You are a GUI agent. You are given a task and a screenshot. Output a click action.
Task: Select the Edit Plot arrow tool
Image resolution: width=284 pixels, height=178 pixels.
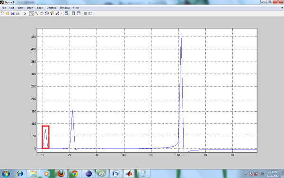pyautogui.click(x=25, y=13)
